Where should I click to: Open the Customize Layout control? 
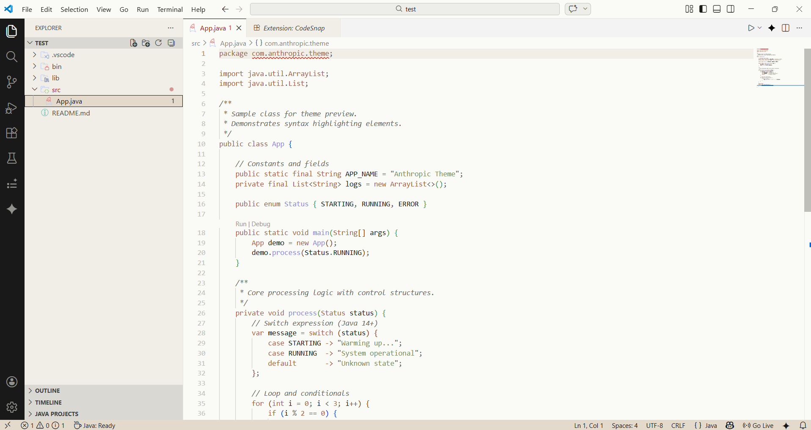tap(689, 9)
